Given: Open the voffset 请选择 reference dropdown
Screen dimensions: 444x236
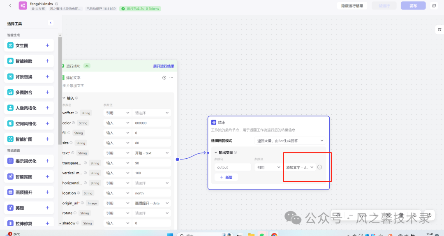Looking at the screenshot, I should [151, 113].
